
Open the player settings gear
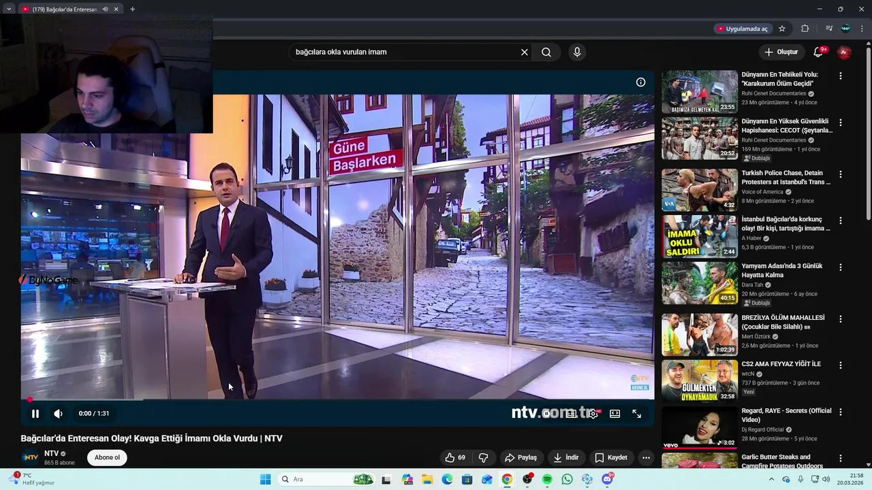593,413
